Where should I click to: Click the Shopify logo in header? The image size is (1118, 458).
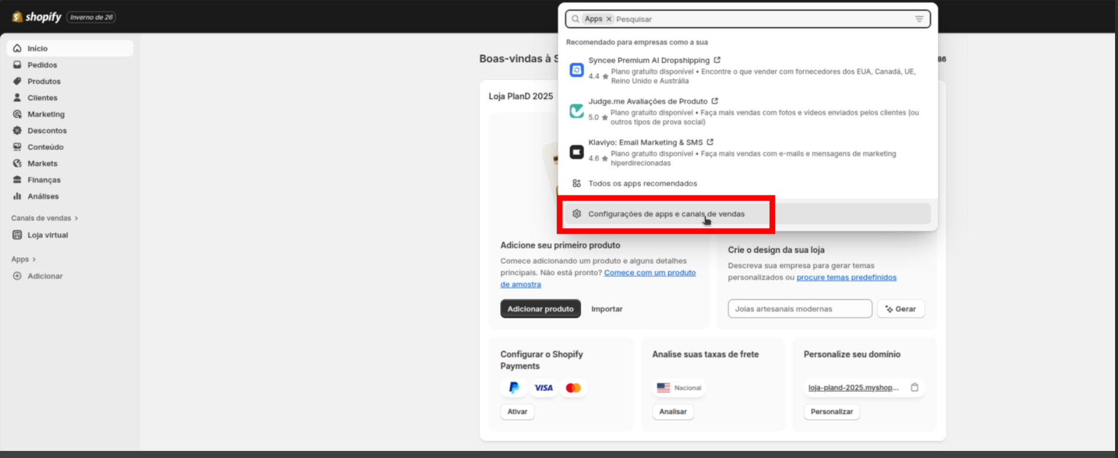pos(37,17)
